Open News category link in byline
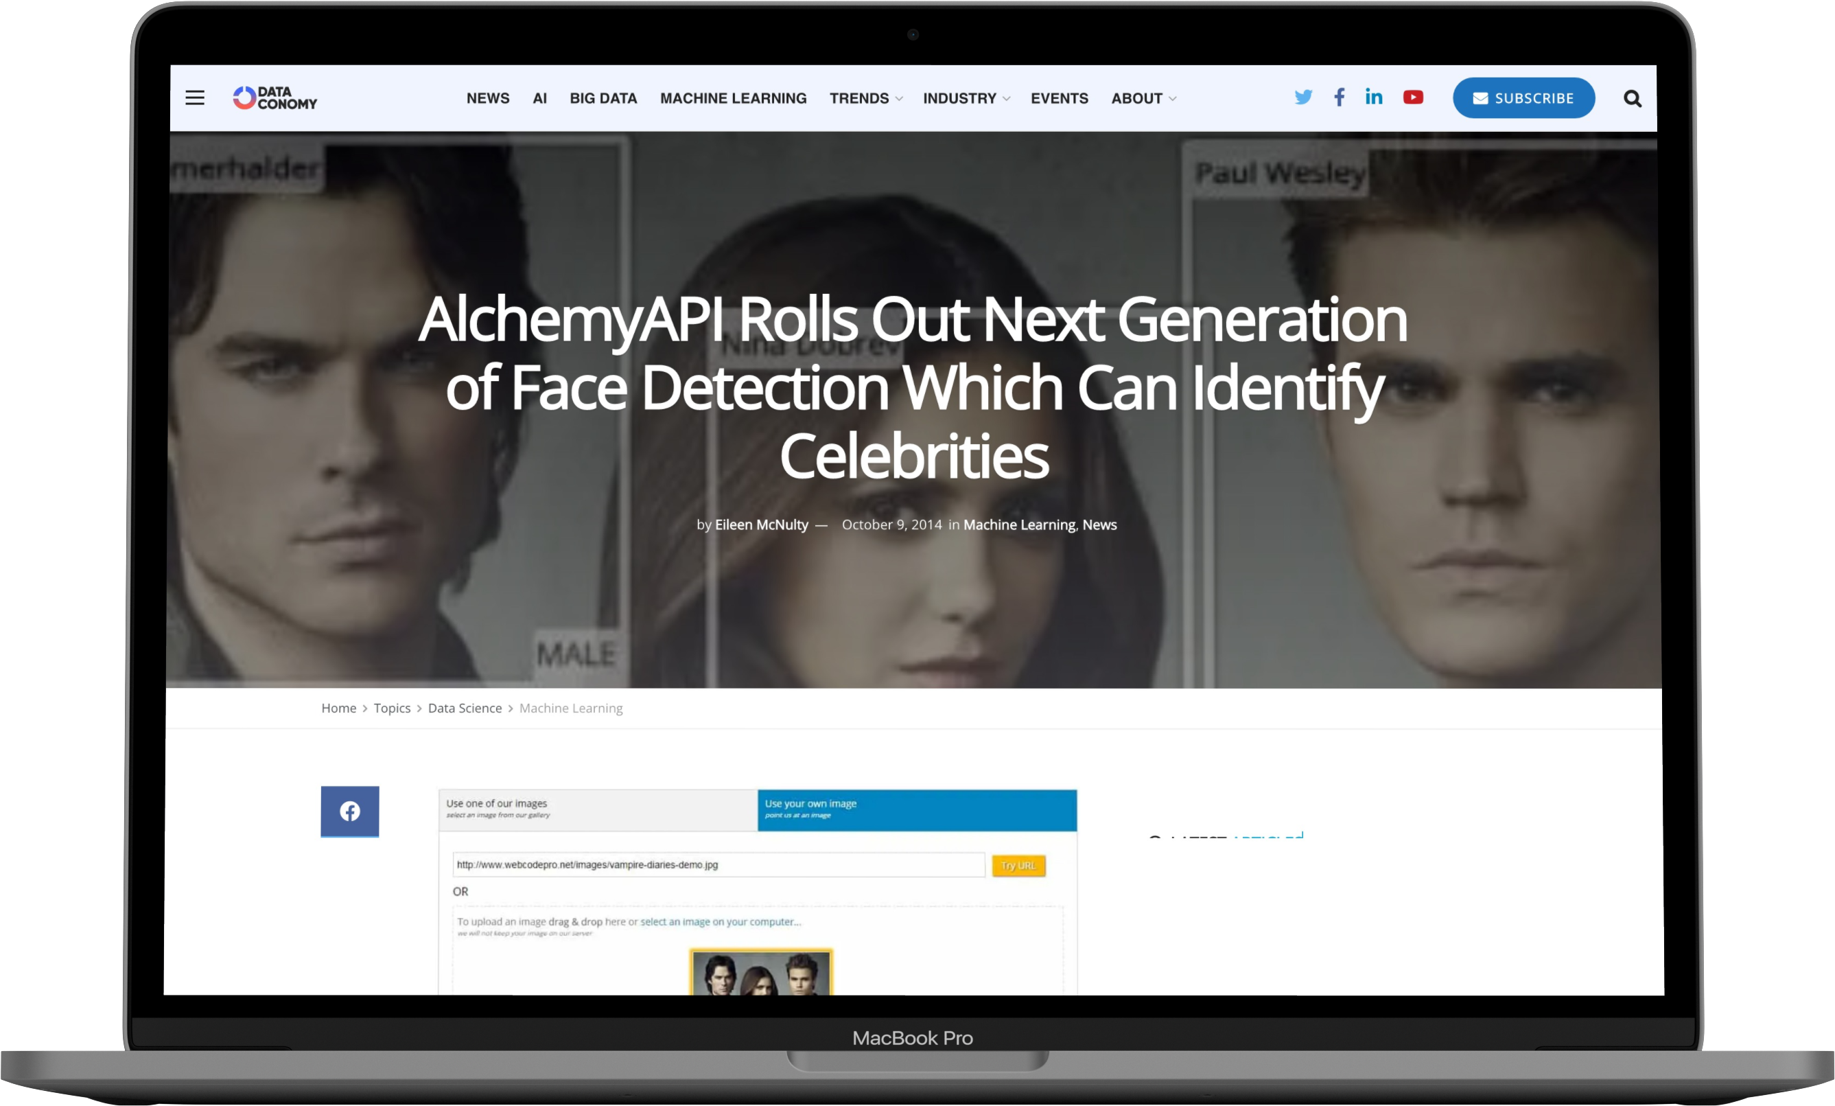 1099,525
